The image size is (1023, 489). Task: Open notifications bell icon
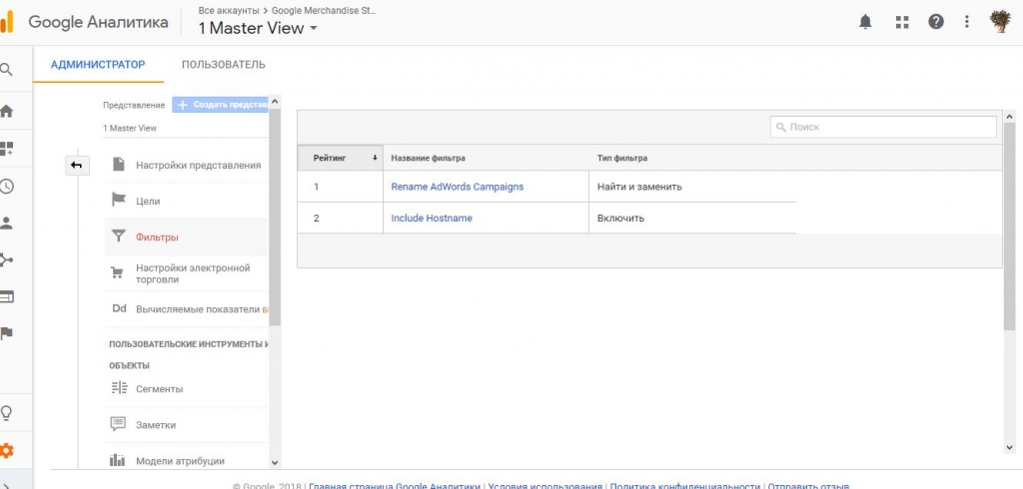pyautogui.click(x=865, y=22)
